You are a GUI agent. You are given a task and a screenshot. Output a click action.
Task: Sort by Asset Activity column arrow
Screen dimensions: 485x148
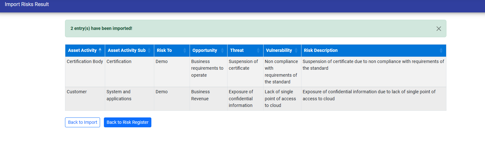coord(100,50)
